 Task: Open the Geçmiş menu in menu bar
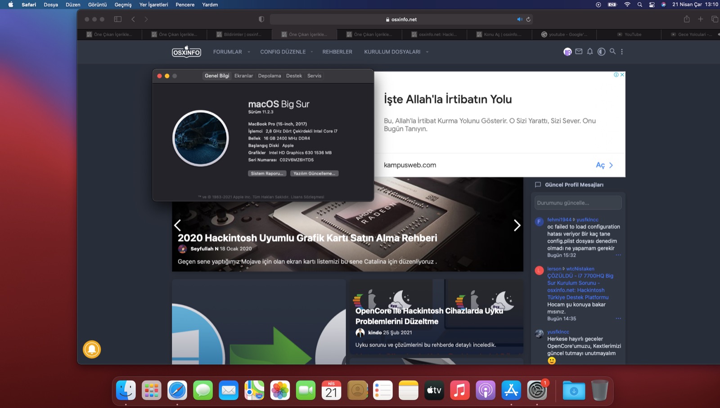123,4
